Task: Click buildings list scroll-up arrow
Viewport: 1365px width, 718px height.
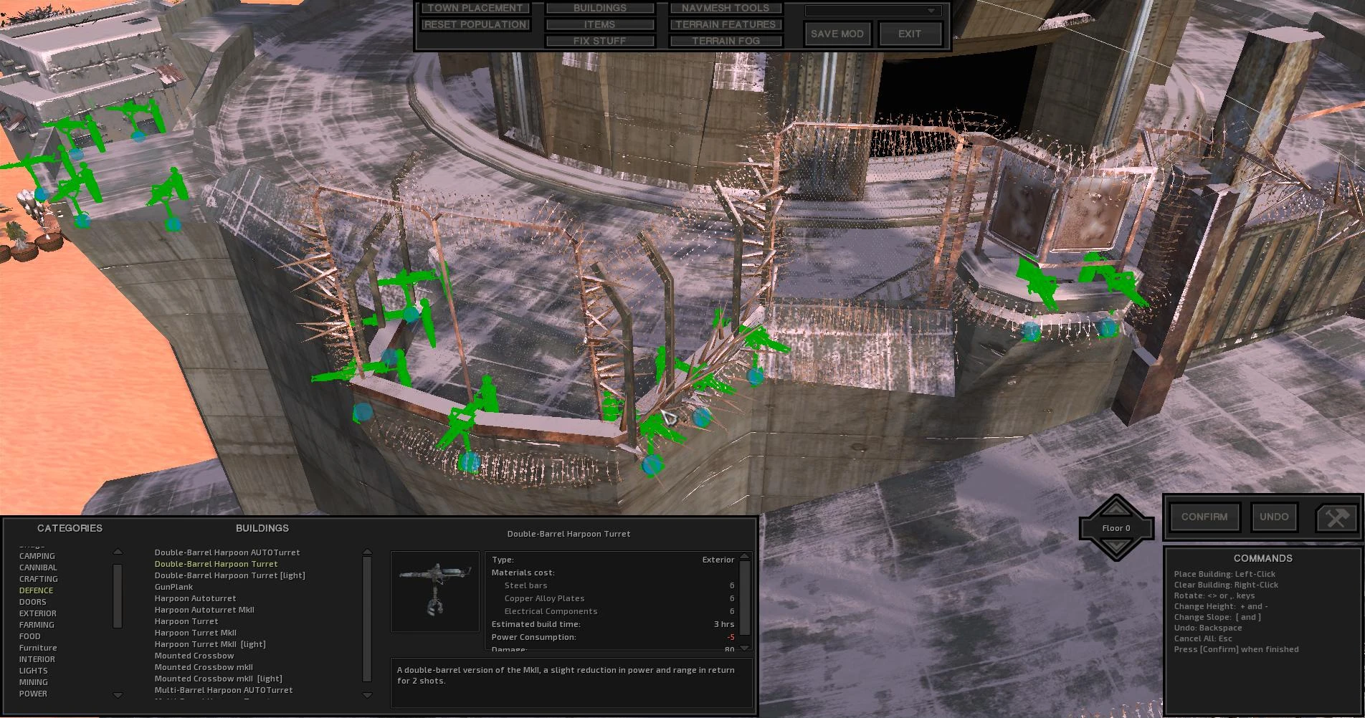Action: [367, 552]
